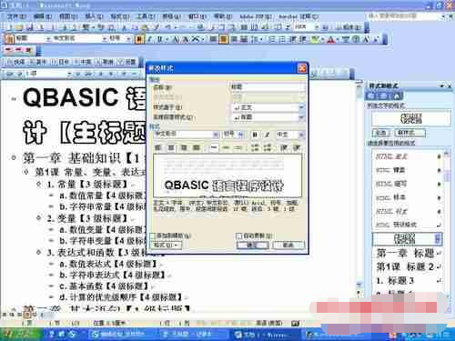Collapse the 第一章 基础知识 outline heading marker

pyautogui.click(x=14, y=157)
